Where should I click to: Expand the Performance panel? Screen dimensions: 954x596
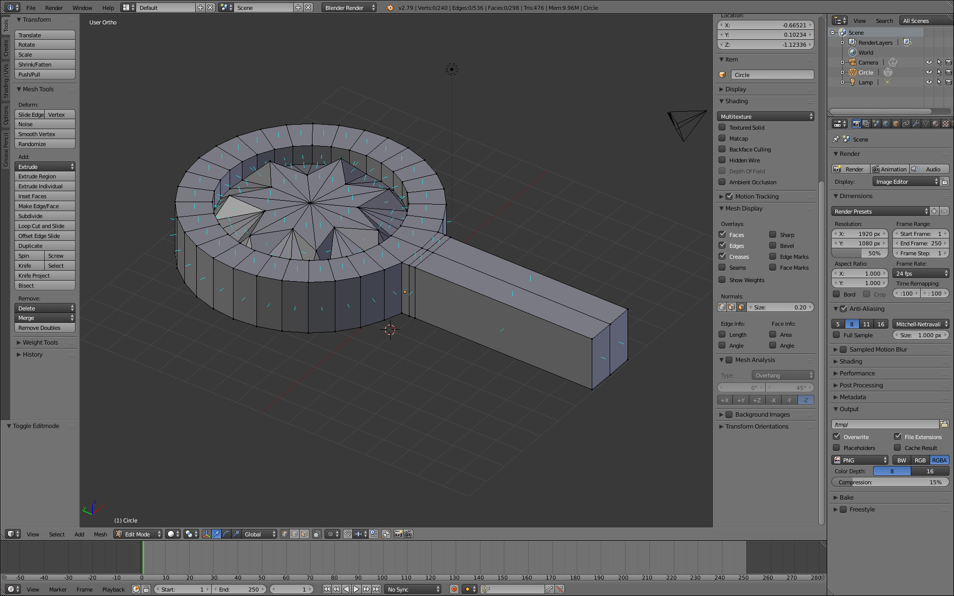click(857, 373)
